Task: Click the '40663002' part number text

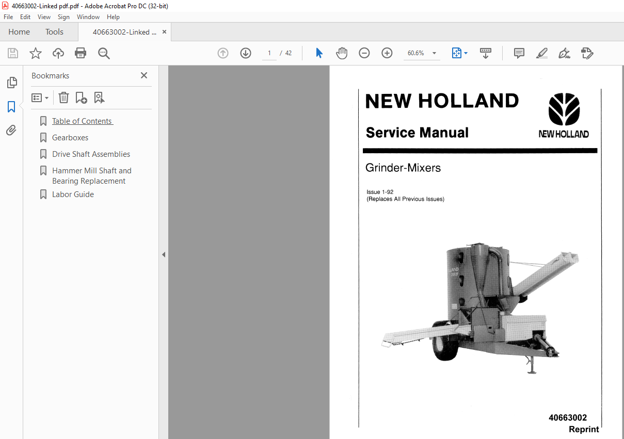Action: [x=568, y=418]
